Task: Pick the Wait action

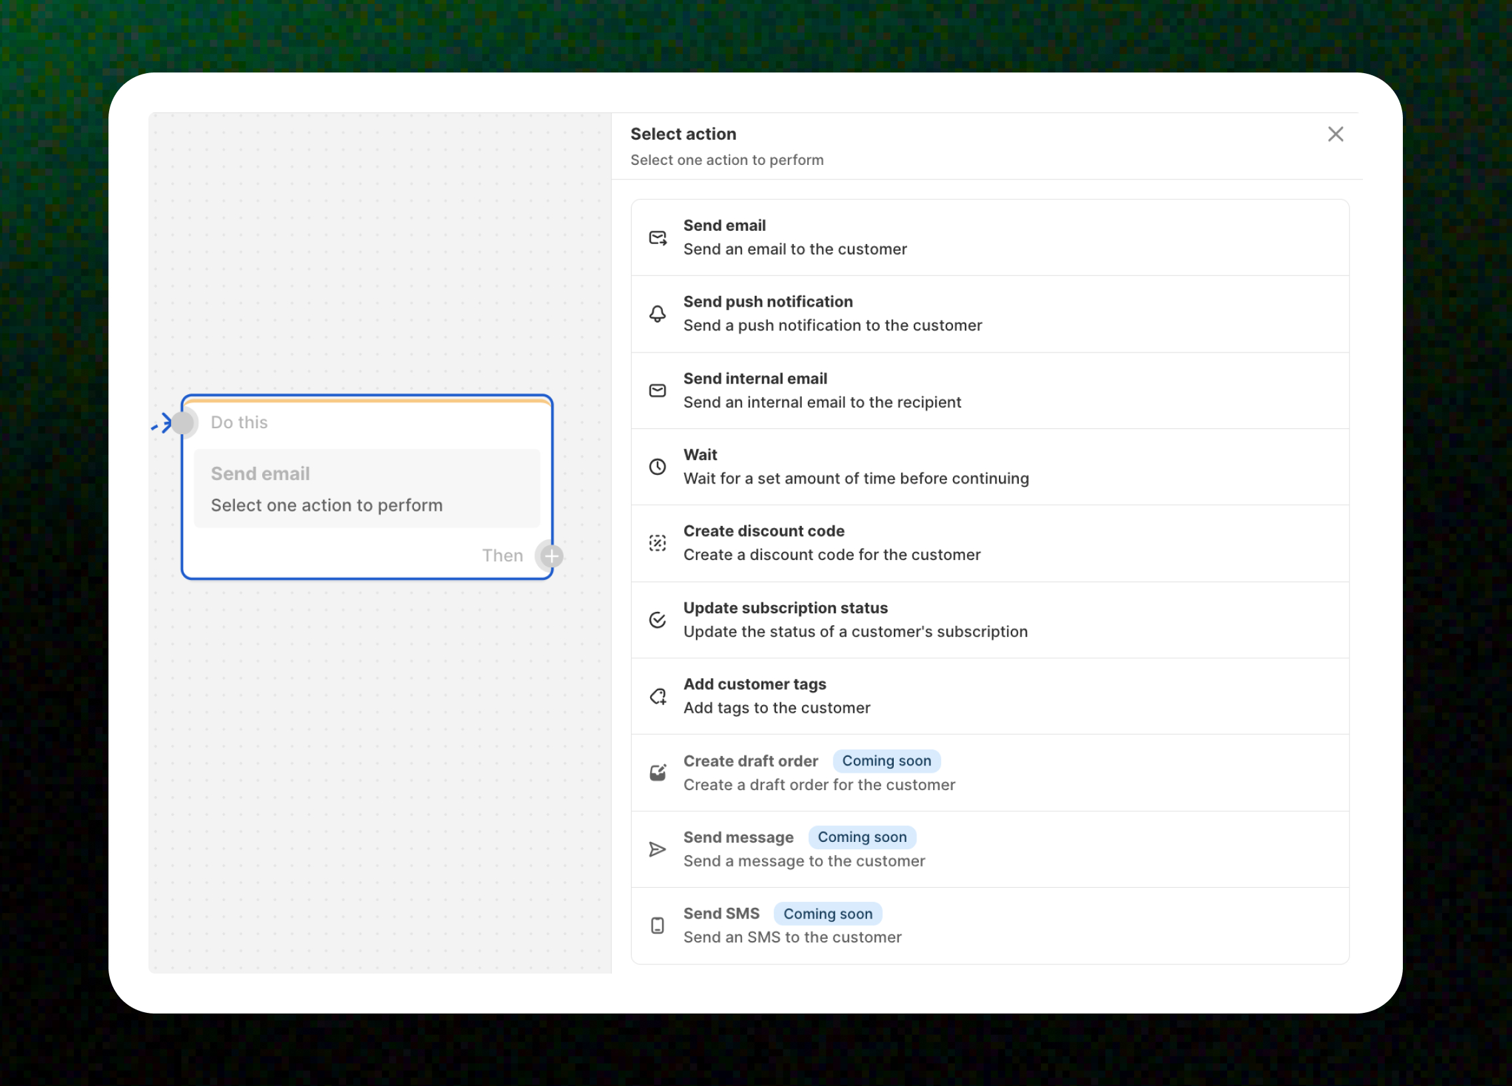Action: [990, 466]
